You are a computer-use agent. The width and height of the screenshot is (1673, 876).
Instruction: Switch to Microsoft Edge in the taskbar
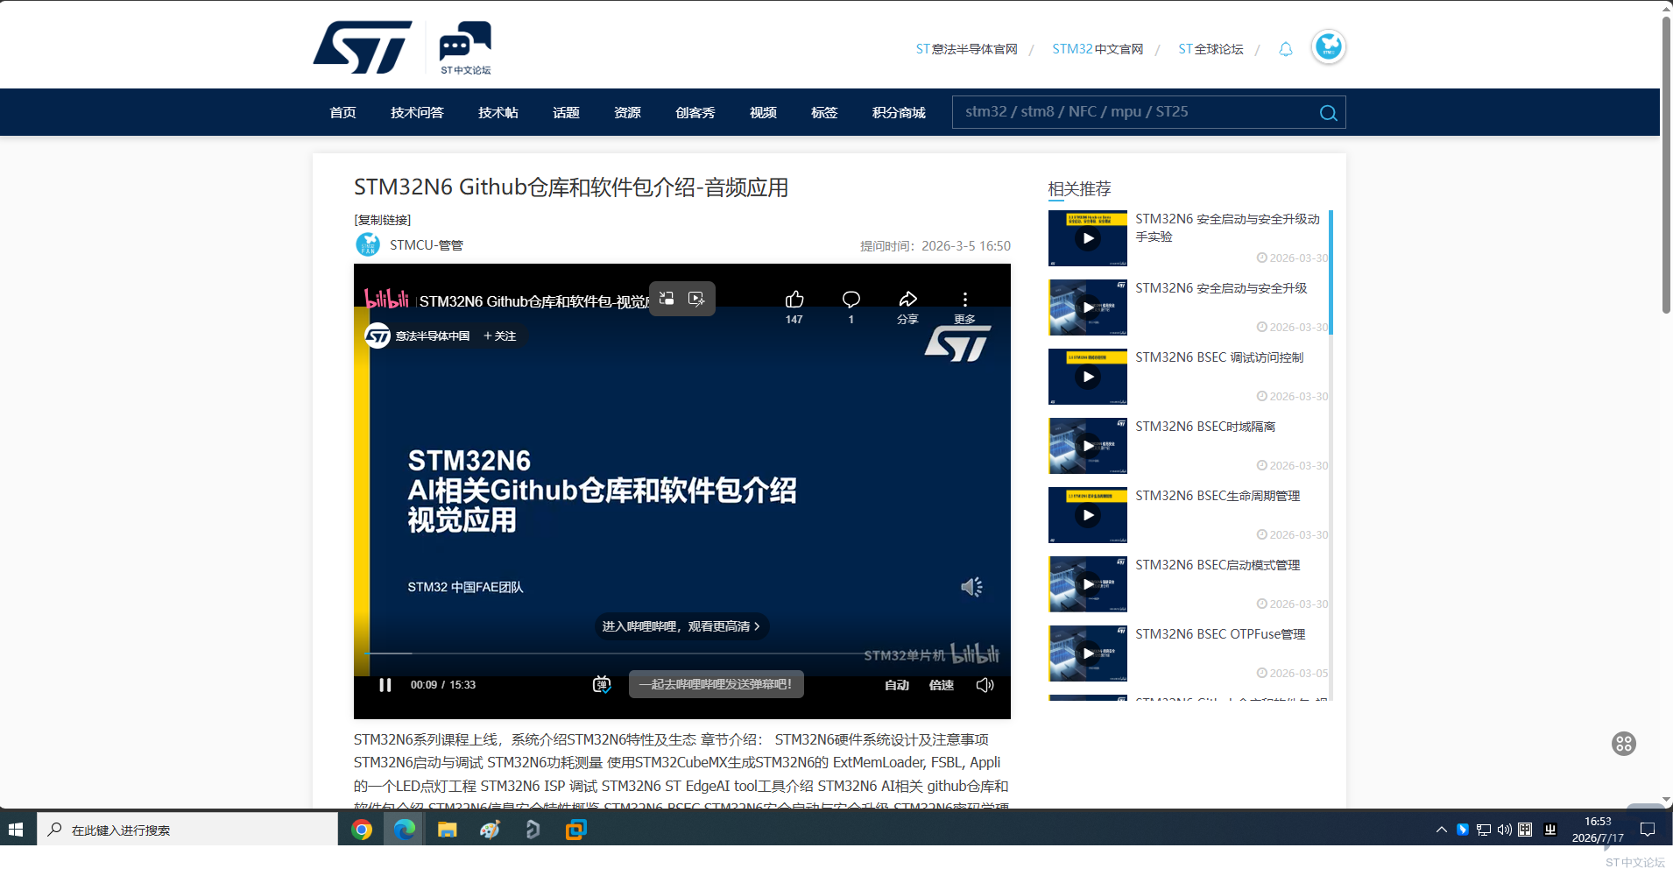[x=404, y=830]
